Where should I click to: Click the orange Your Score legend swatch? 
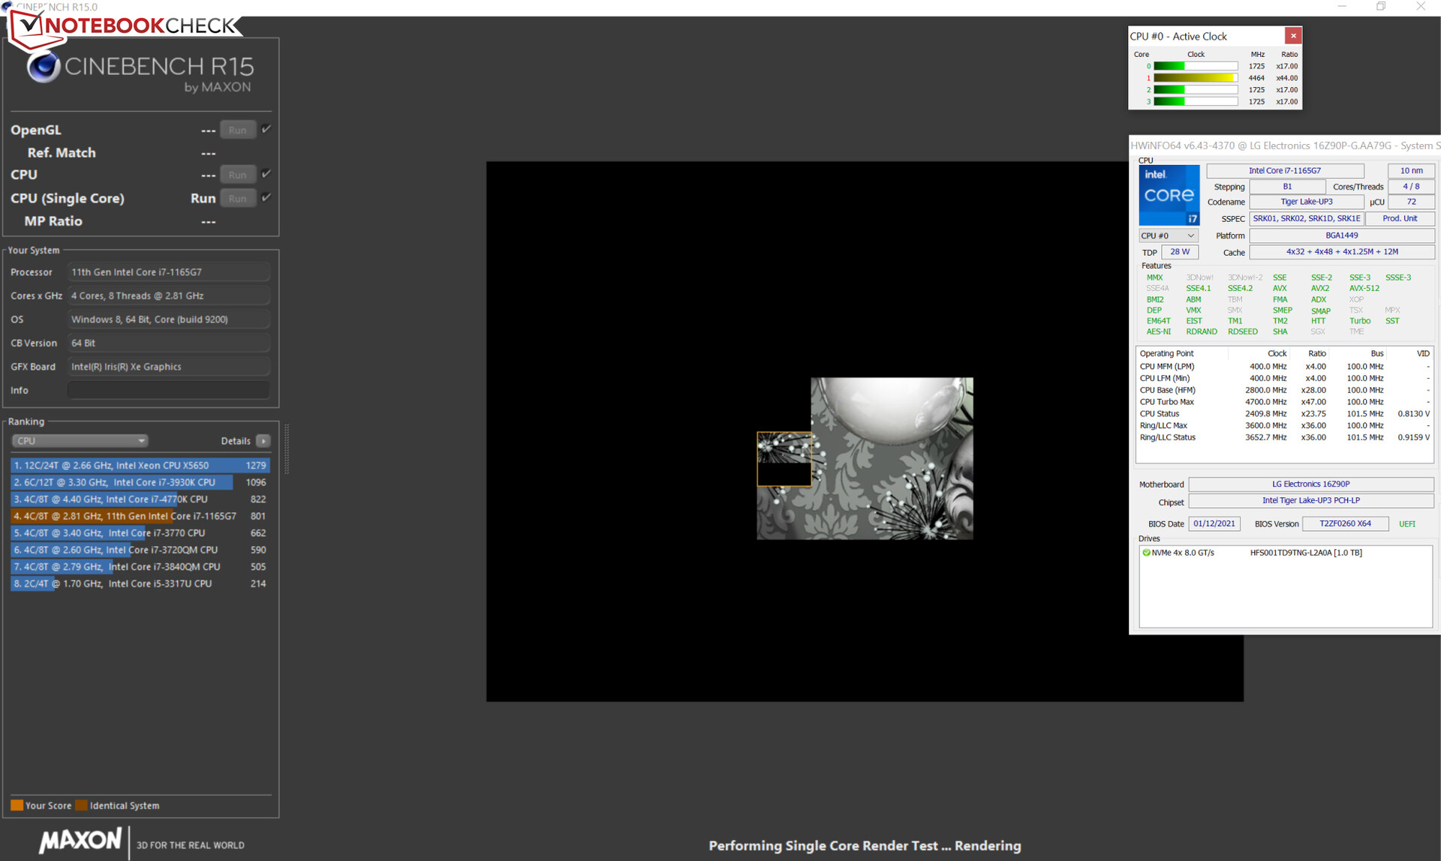(x=17, y=805)
